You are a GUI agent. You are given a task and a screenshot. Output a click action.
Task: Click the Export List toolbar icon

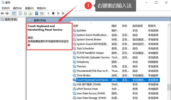(30, 13)
